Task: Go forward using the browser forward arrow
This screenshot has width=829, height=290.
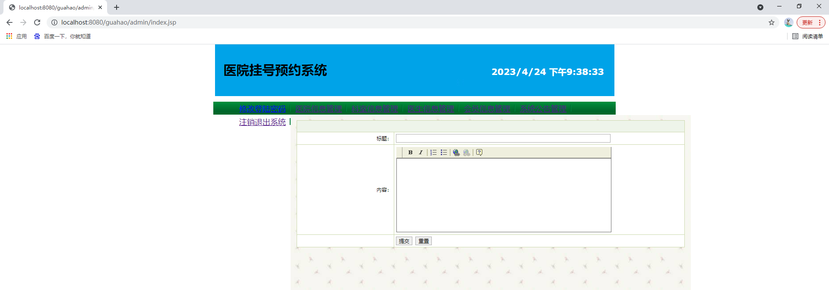Action: pos(23,22)
